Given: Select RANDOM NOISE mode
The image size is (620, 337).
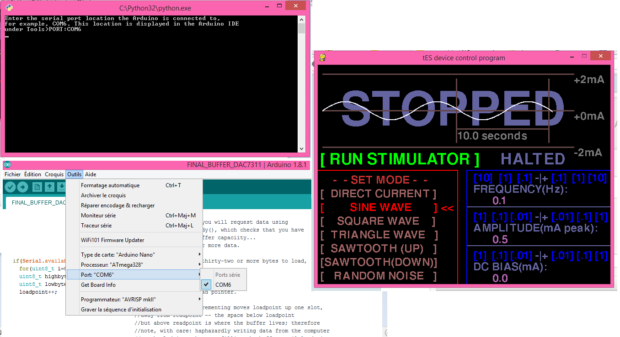Looking at the screenshot, I should pyautogui.click(x=379, y=276).
